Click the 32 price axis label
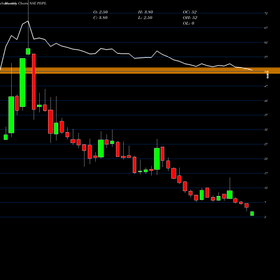Image resolution: width=280 pixels, height=280 pixels. pos(266,129)
